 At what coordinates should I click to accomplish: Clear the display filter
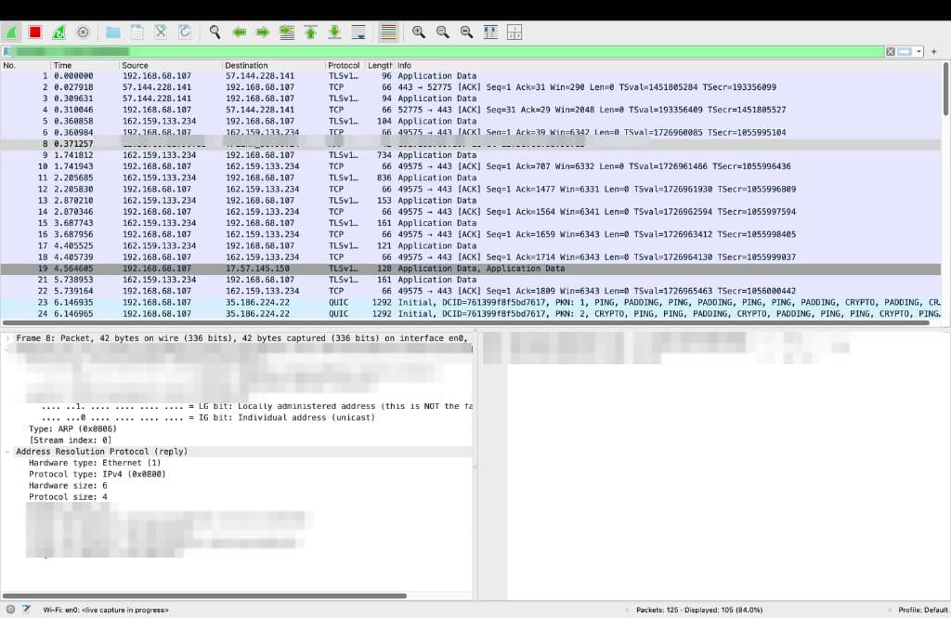(x=891, y=52)
